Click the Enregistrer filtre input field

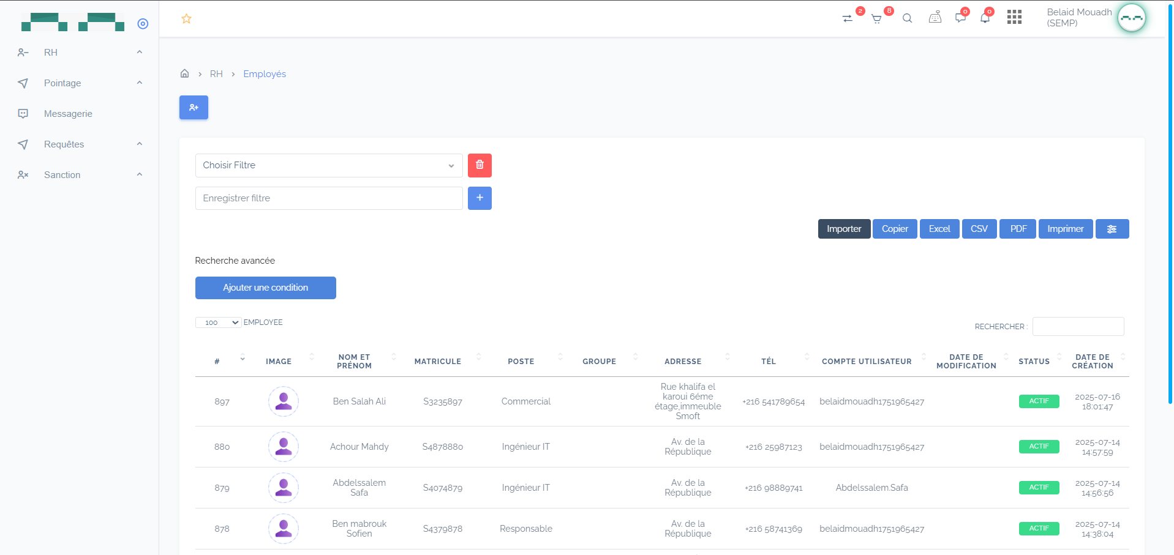pyautogui.click(x=329, y=198)
